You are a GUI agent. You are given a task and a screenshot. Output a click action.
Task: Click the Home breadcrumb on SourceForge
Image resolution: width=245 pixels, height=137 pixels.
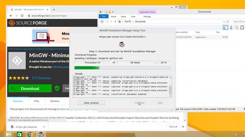(x=11, y=49)
